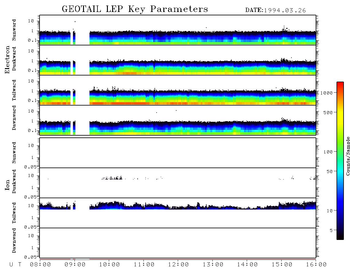This screenshot has width=350, height=270.
Task: Click the 500 color bar tick label
Action: tap(328, 113)
